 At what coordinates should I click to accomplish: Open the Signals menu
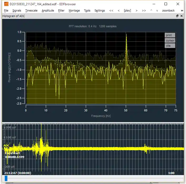[x=17, y=10]
